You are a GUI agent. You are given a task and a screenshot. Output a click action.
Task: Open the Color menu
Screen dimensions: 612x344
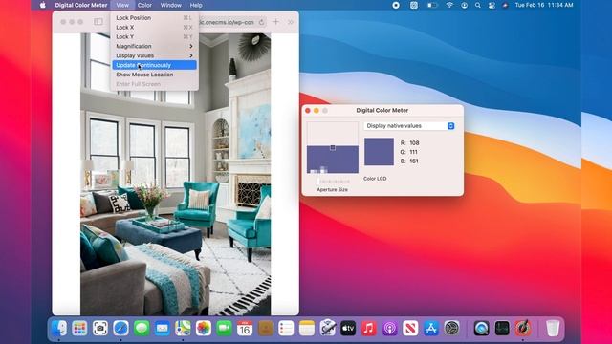tap(144, 5)
